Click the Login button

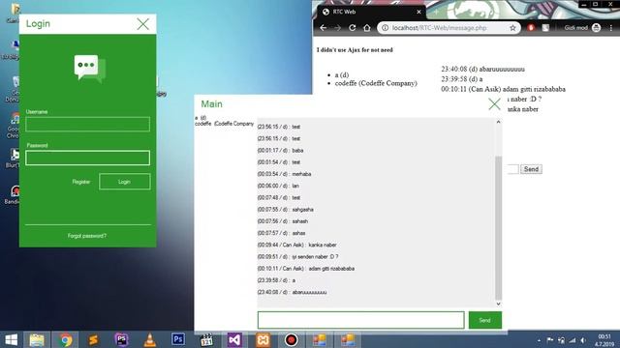pos(125,182)
